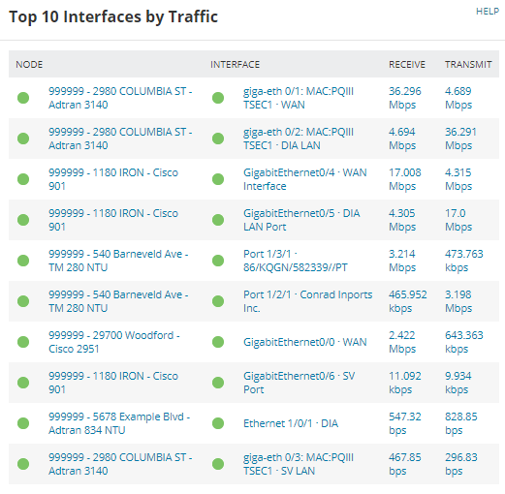Viewport: 505px width, 494px height.
Task: Click status icon beside GigabitEthernet0/0 WAN
Action: pos(218,342)
